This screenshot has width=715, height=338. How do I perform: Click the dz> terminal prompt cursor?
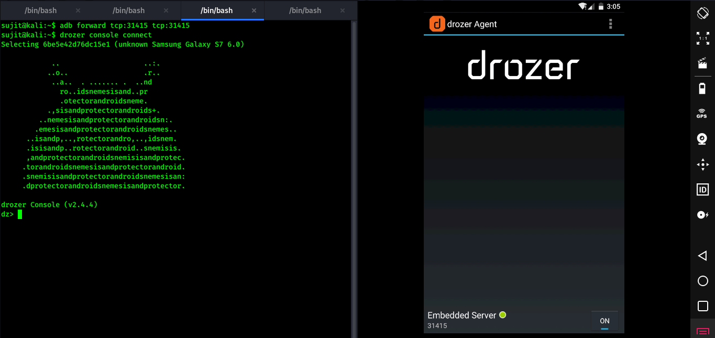19,214
